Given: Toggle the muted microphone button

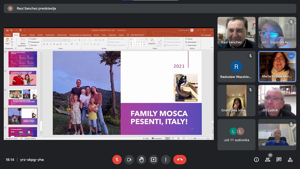Looking at the screenshot, I should pos(117,160).
